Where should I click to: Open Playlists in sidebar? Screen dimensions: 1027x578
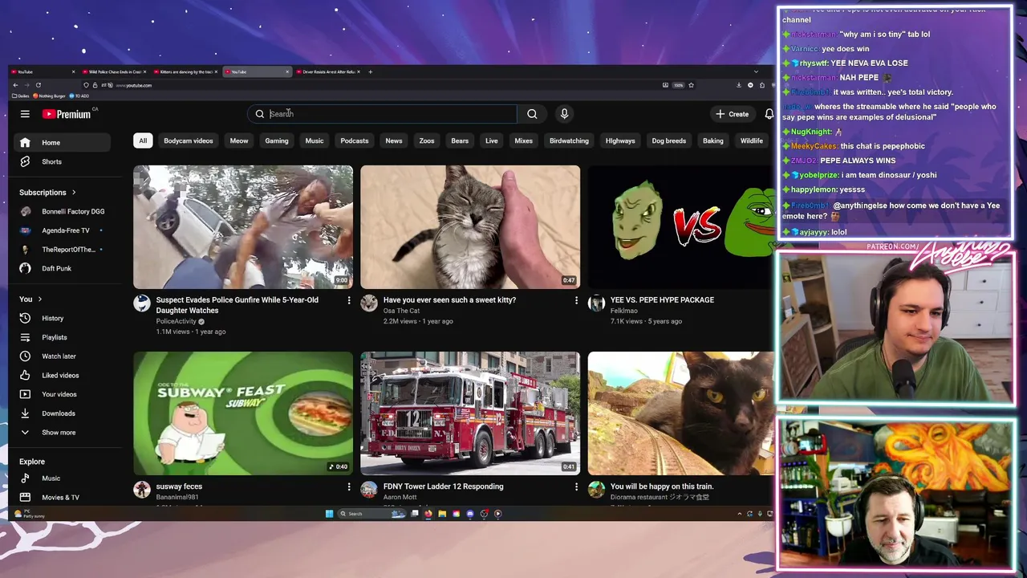point(62,337)
